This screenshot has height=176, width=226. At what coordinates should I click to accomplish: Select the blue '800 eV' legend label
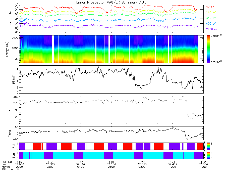(x=211, y=24)
